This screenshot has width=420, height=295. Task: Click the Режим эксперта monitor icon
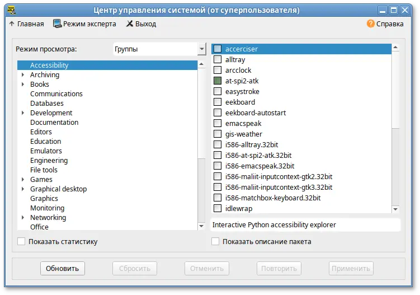click(x=57, y=24)
